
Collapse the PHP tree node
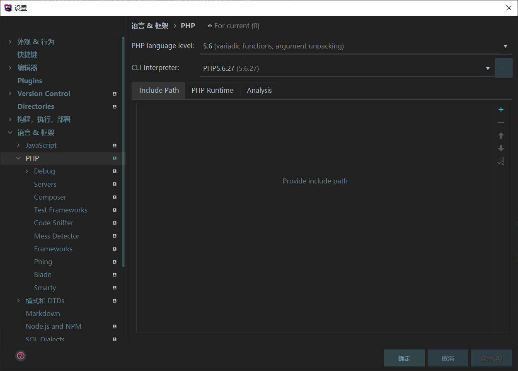pyautogui.click(x=18, y=158)
